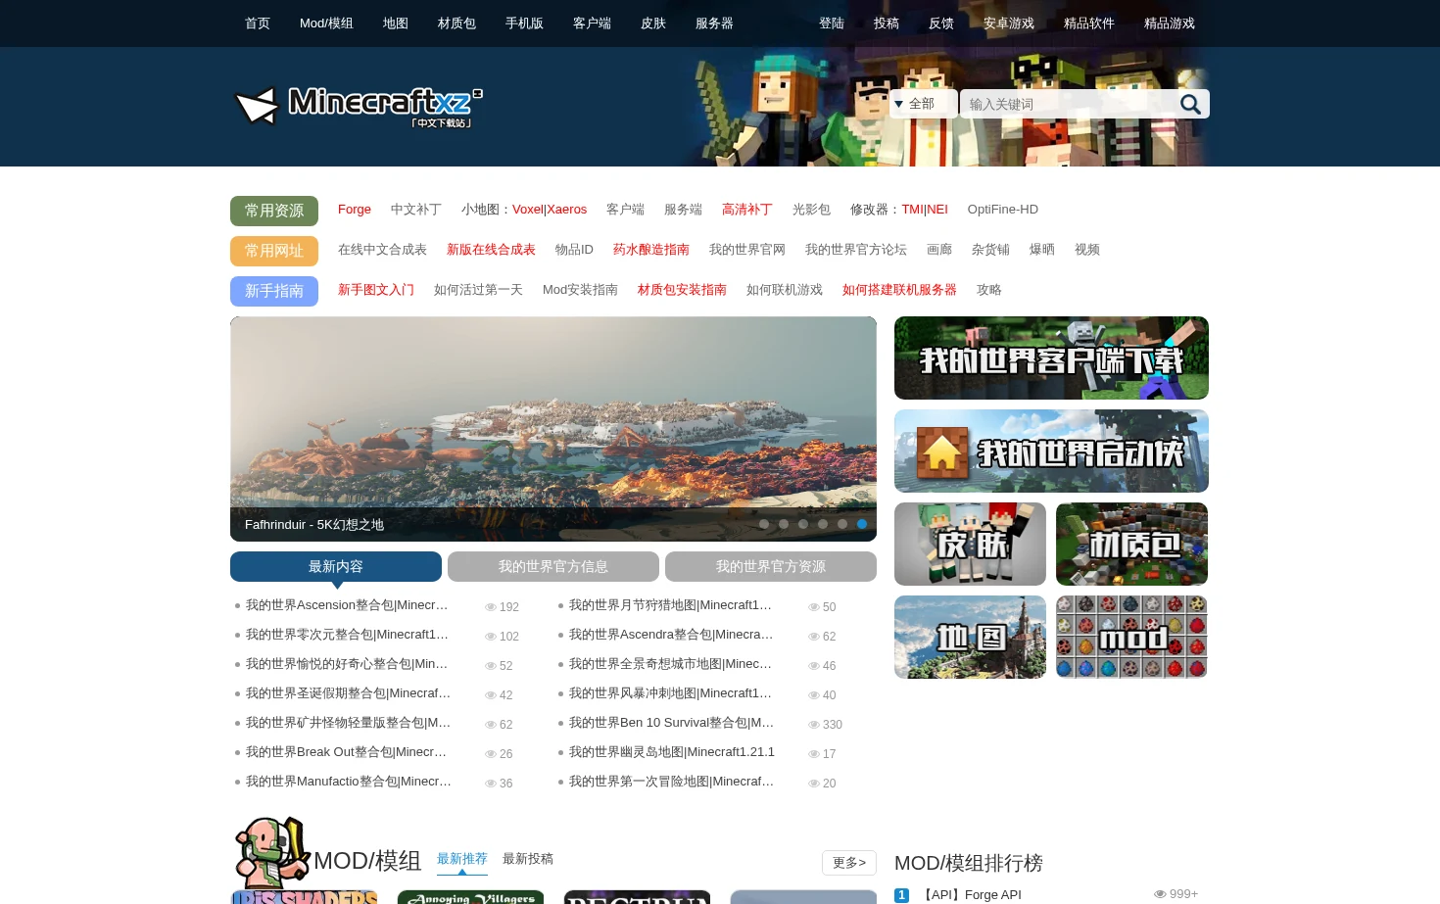Open the 地图 category tile

[x=970, y=638]
